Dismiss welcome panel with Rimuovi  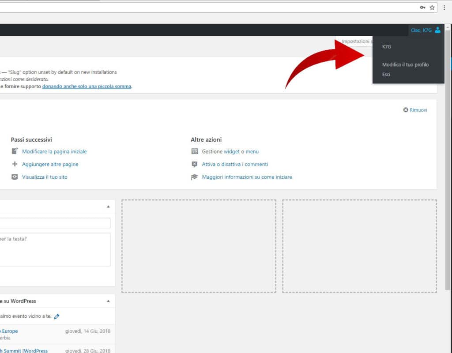pyautogui.click(x=415, y=110)
